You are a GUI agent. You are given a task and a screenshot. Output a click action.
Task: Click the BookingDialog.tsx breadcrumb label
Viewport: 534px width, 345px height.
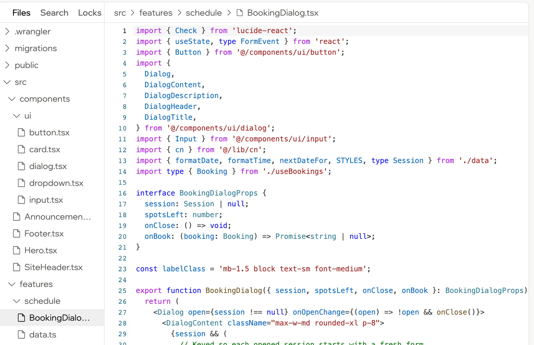click(283, 13)
